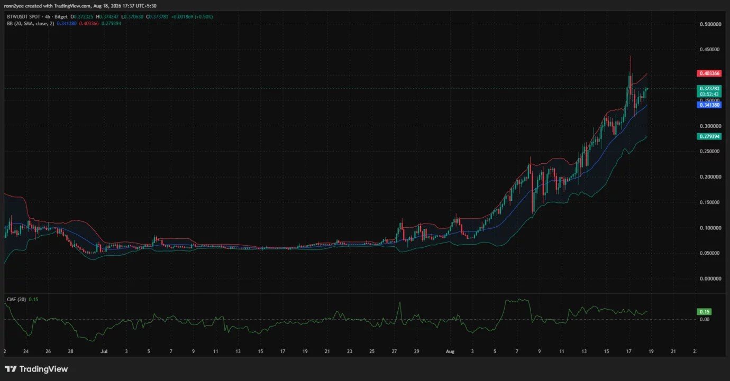Click the 23 date label on time axis
The width and height of the screenshot is (730, 381).
click(x=350, y=351)
